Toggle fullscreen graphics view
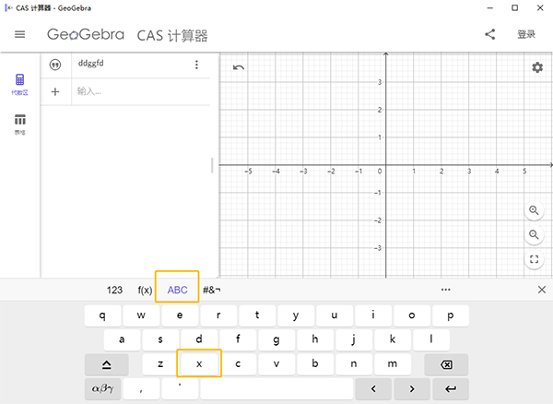This screenshot has height=404, width=553. [x=534, y=259]
